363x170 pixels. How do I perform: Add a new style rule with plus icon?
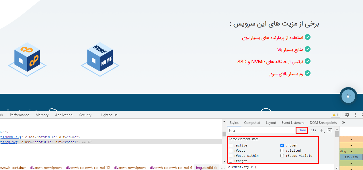(322, 130)
